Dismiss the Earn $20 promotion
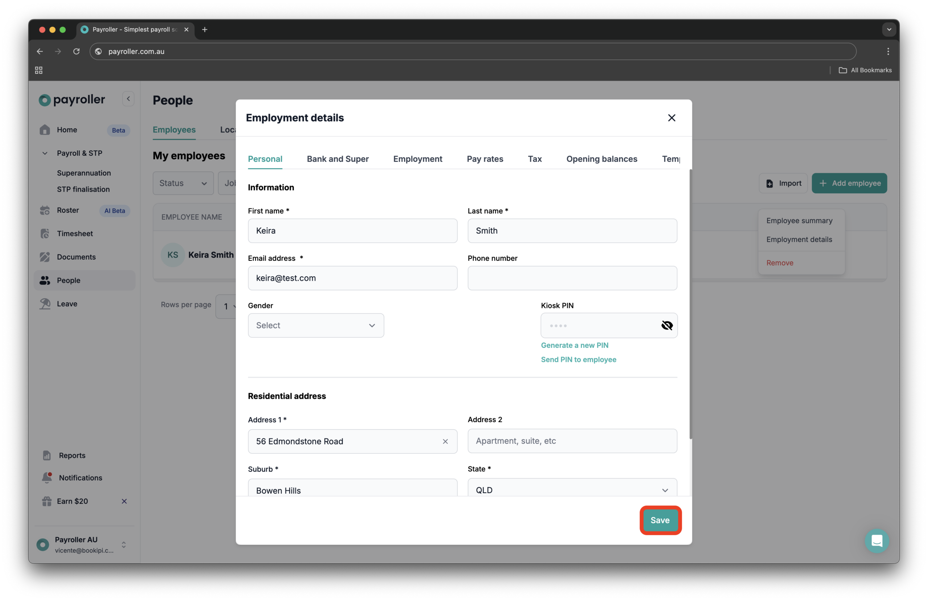 click(x=124, y=501)
